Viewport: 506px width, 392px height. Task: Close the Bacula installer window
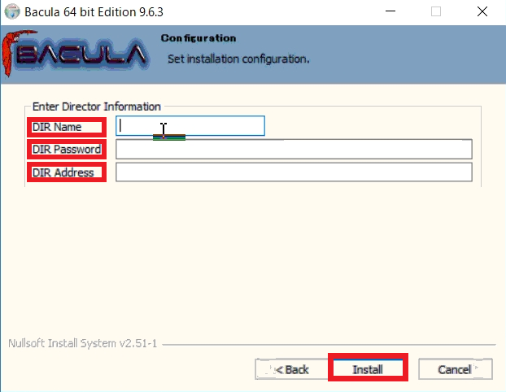pos(482,11)
